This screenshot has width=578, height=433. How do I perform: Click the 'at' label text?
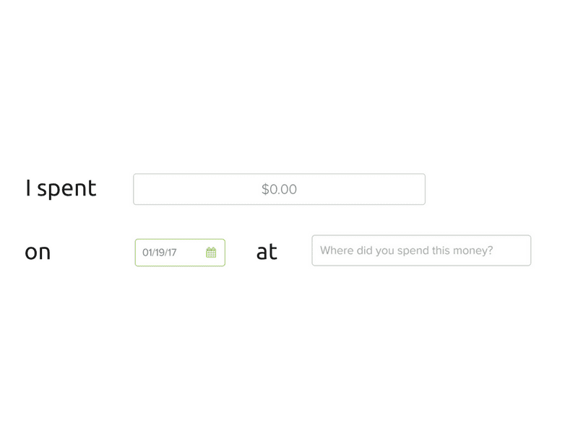[x=267, y=252]
